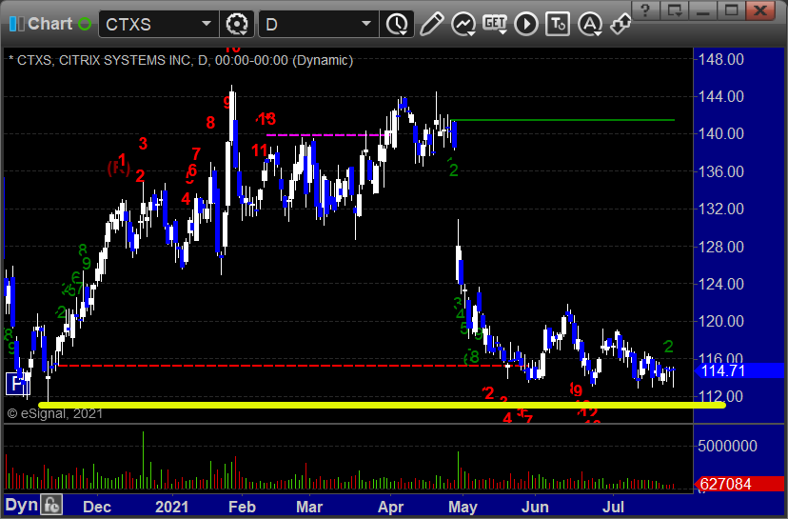Click the up/down arrows icon in the toolbar

coord(621,24)
